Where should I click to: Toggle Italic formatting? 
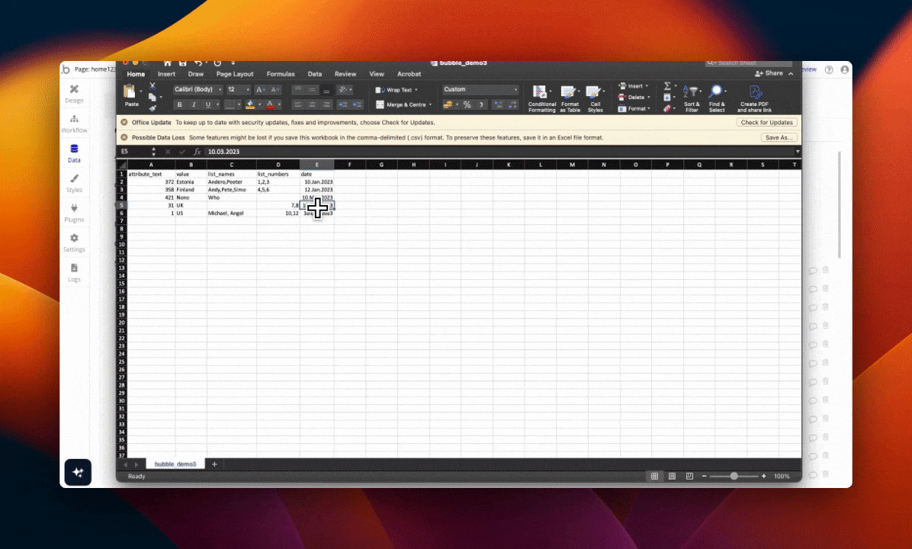[x=194, y=104]
